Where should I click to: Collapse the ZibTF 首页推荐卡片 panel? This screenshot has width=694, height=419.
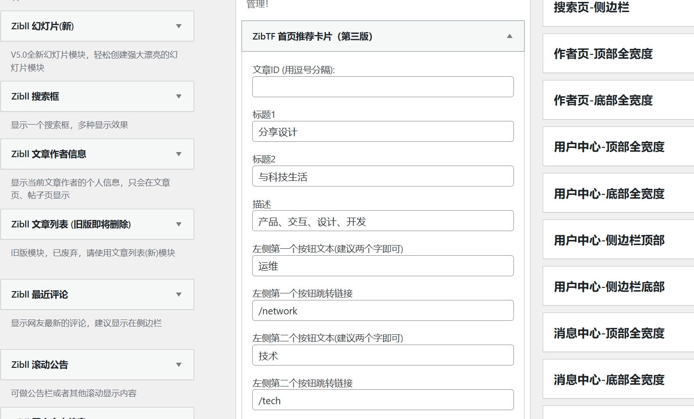[509, 36]
